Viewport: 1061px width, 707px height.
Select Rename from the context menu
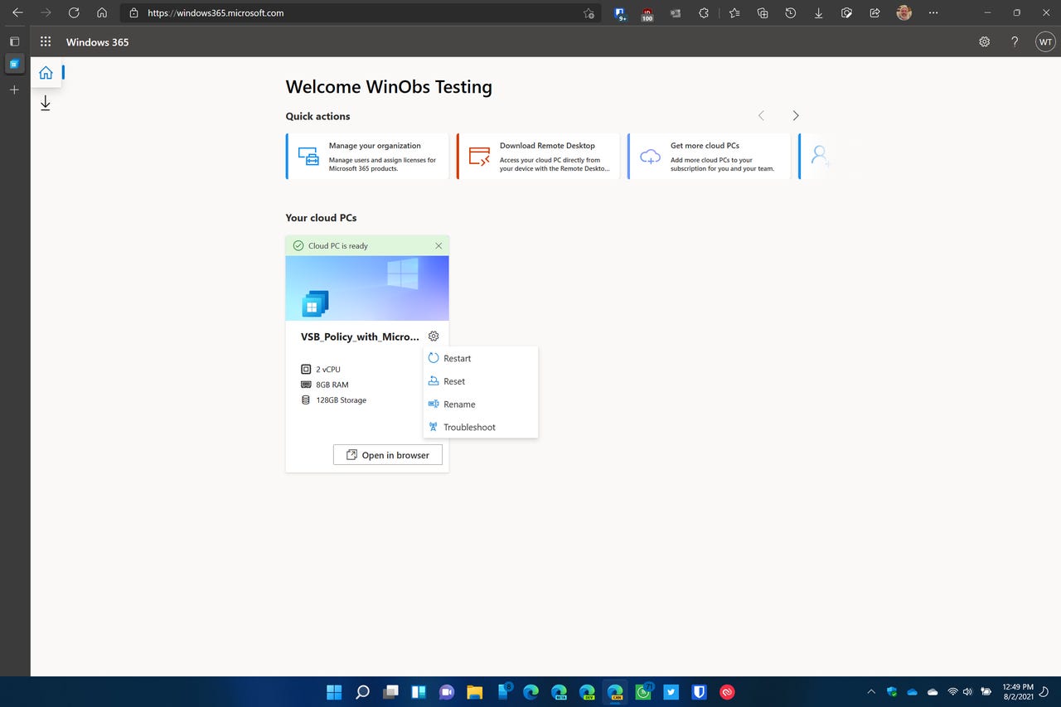click(458, 404)
